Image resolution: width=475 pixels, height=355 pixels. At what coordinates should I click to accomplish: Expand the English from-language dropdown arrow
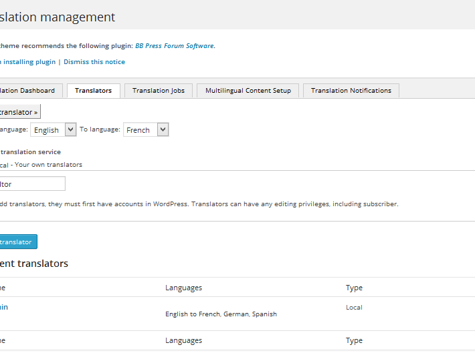tap(71, 129)
